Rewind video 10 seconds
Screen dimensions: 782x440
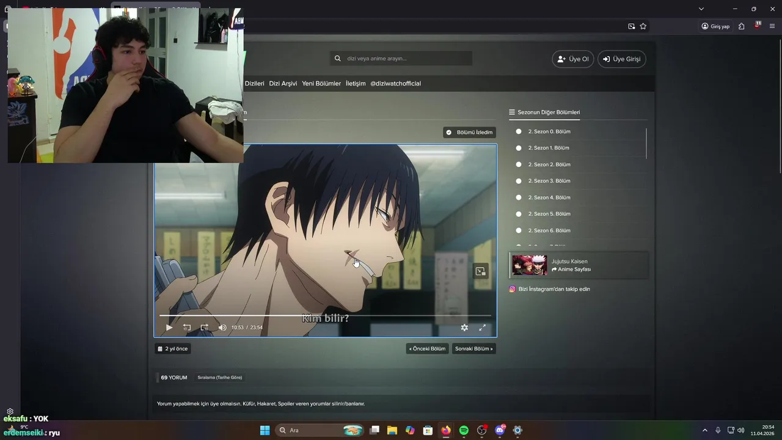[x=187, y=328]
